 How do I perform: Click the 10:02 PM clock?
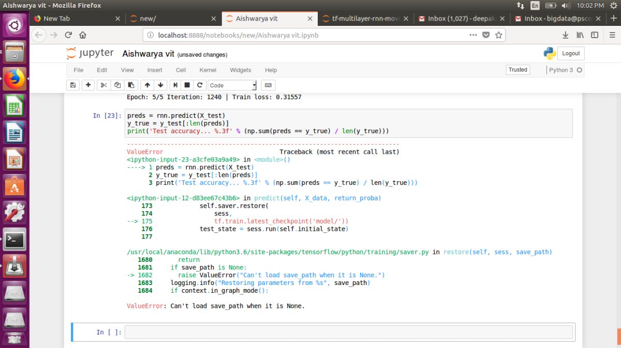pyautogui.click(x=590, y=6)
